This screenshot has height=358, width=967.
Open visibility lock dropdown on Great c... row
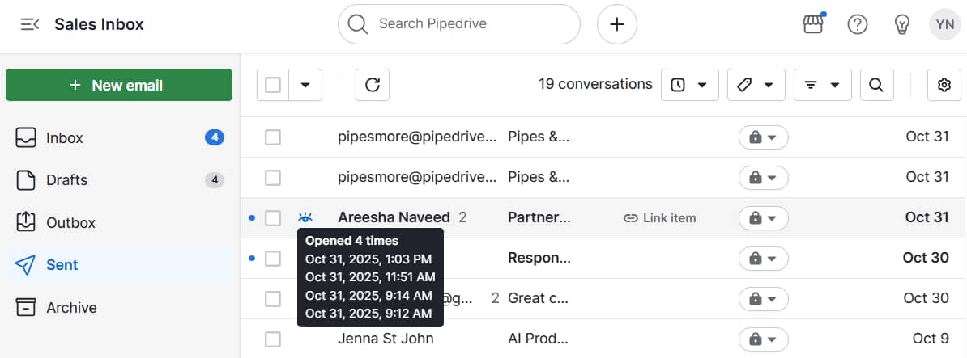764,299
